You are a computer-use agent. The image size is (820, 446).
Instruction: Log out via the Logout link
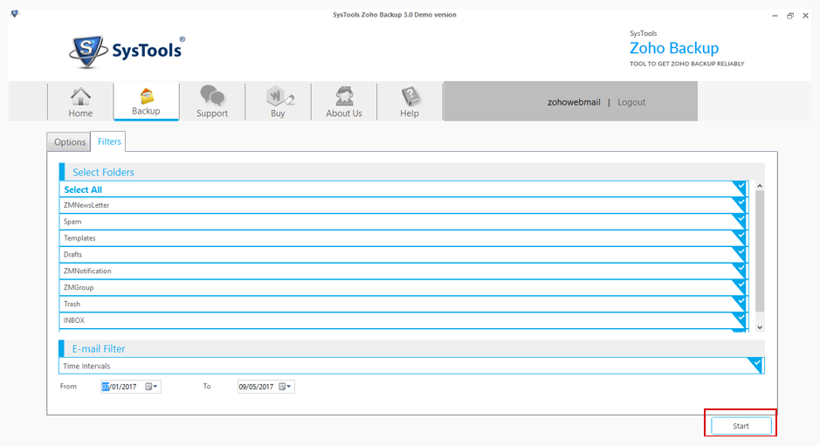pyautogui.click(x=631, y=102)
